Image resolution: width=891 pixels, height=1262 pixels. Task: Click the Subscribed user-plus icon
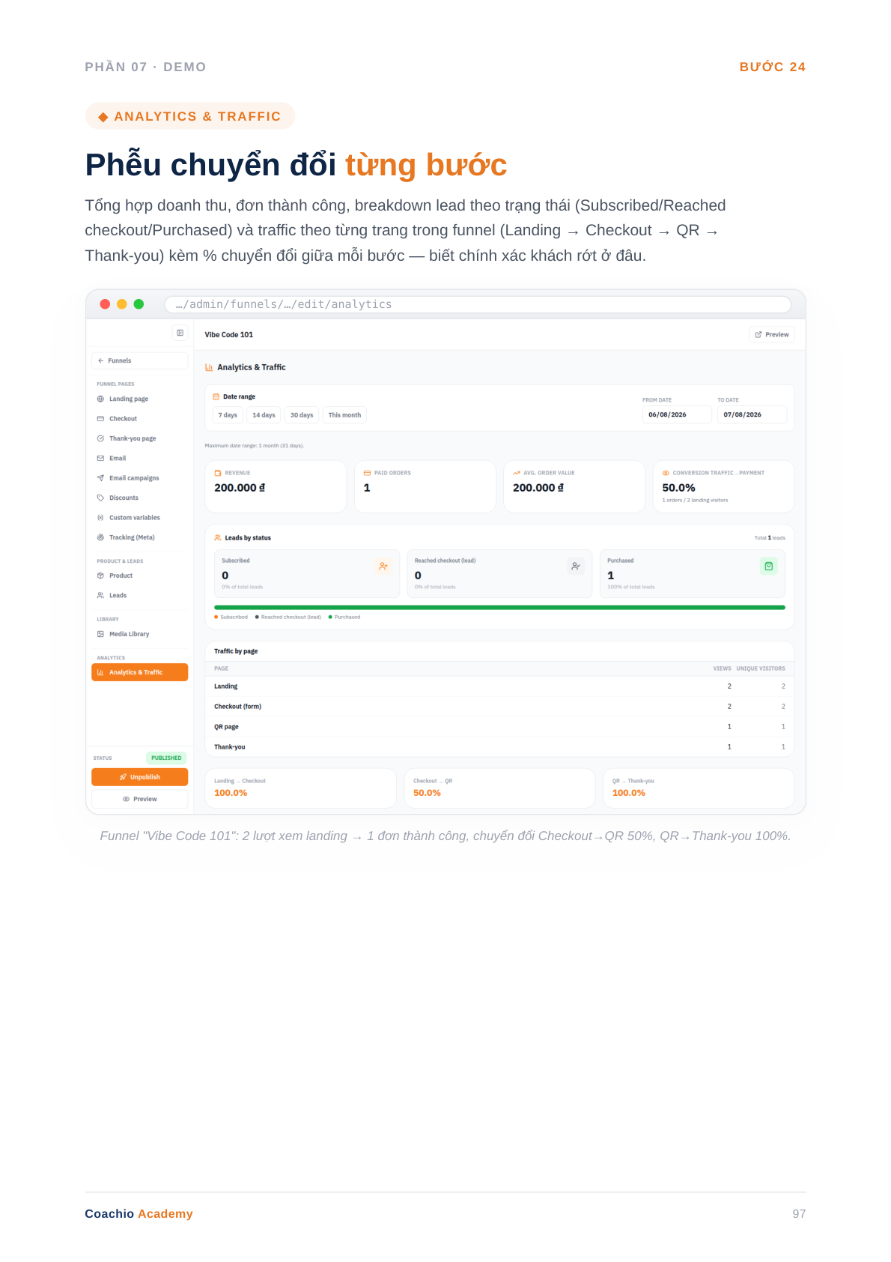tap(383, 567)
